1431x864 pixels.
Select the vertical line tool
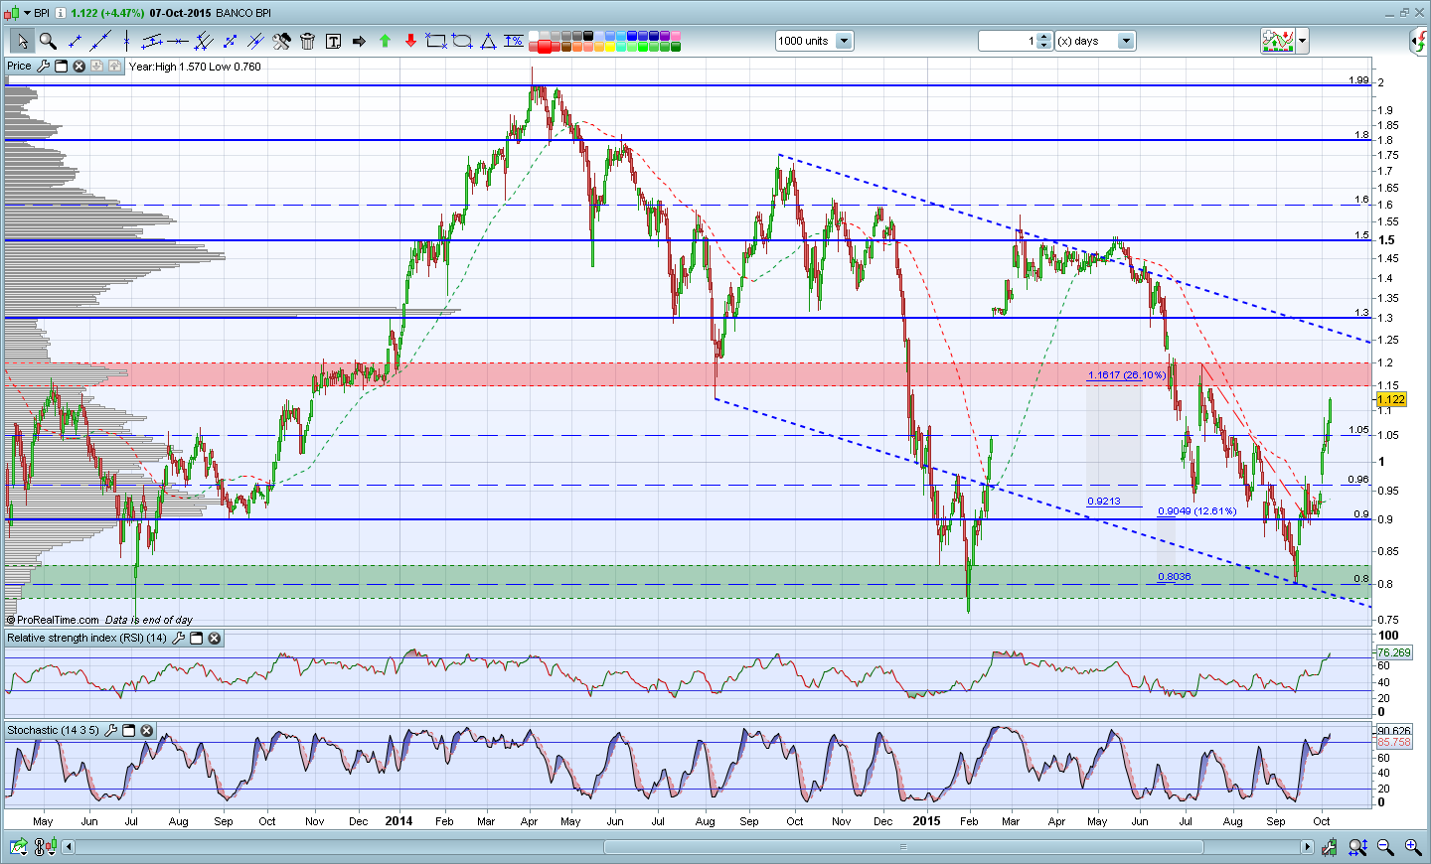tap(126, 41)
